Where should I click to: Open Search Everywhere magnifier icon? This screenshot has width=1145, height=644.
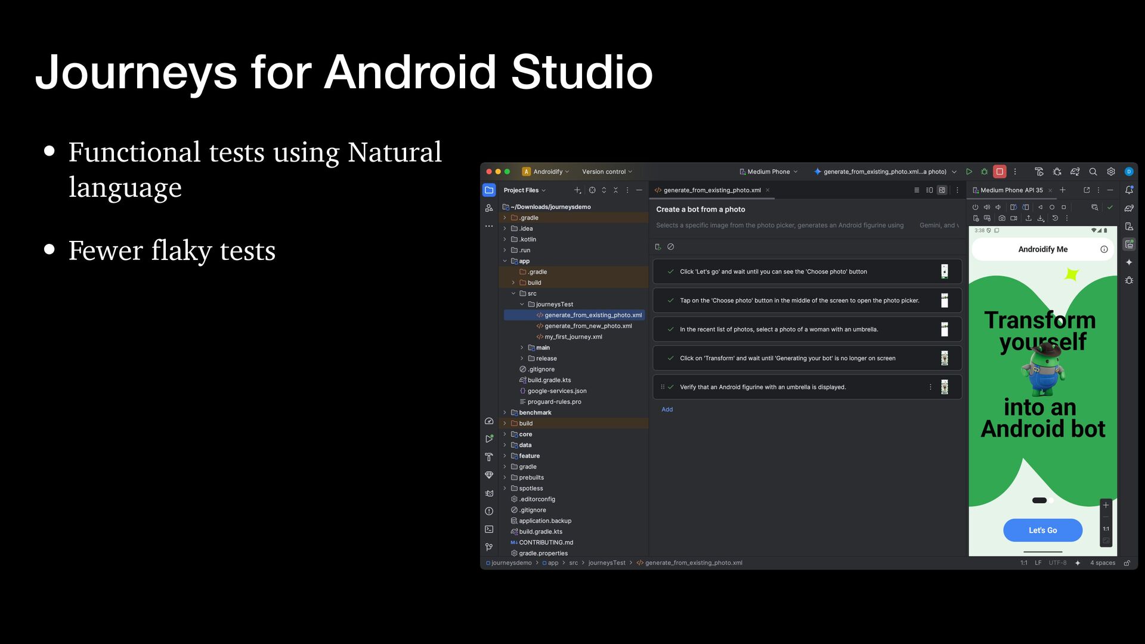pos(1093,172)
